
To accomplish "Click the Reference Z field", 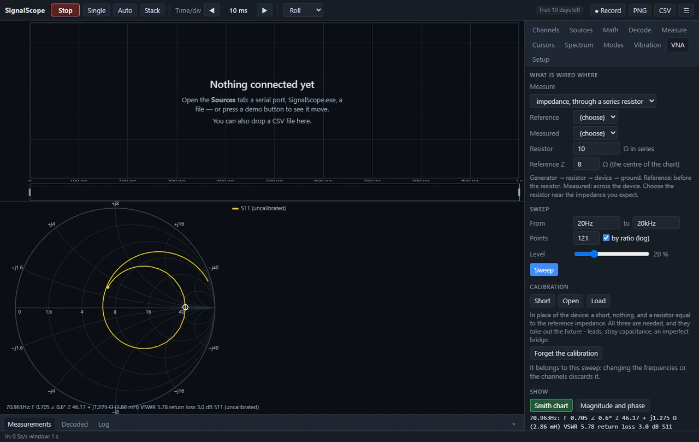I will [587, 164].
